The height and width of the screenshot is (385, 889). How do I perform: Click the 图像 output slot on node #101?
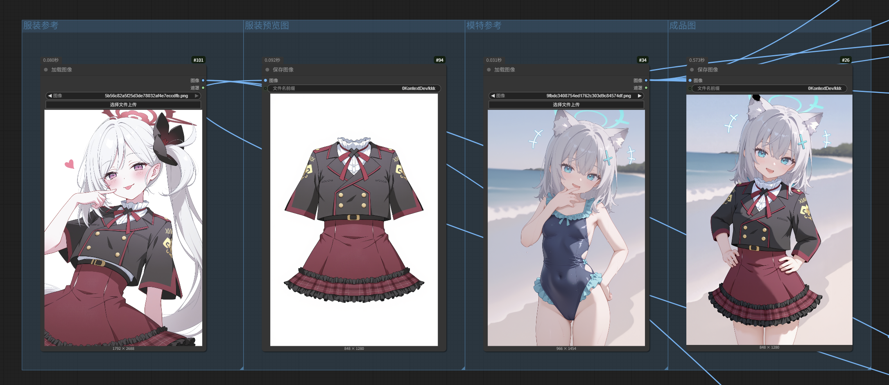point(203,81)
